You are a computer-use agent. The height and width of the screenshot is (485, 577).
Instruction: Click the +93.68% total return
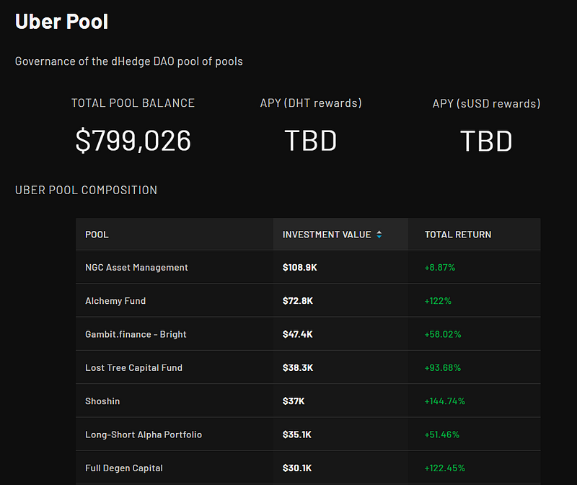443,368
